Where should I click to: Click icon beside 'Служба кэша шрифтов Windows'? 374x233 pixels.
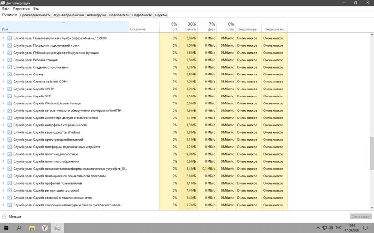tap(9, 132)
